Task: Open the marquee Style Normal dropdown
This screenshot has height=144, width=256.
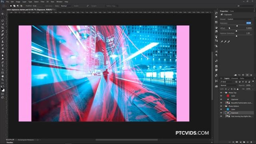Action: 66,6
